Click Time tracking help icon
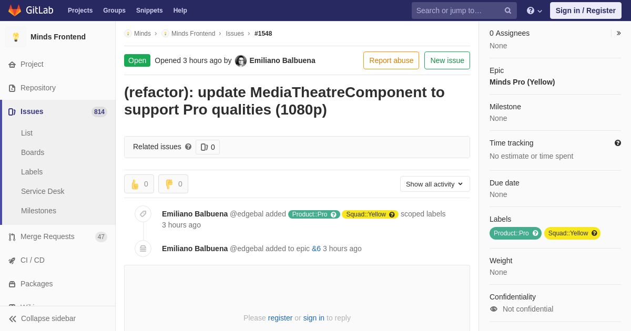 618,143
